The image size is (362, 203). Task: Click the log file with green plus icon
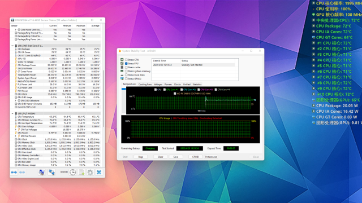tap(81, 172)
